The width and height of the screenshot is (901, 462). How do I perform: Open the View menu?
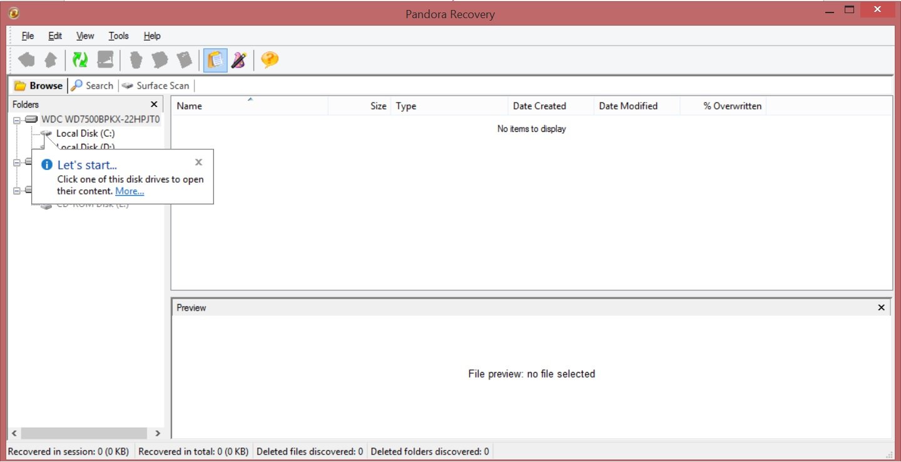[85, 36]
